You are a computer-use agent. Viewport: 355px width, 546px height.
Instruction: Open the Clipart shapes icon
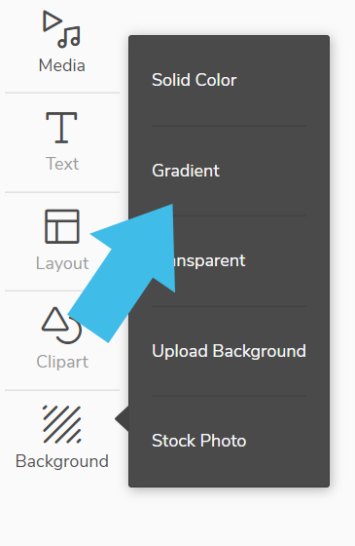click(62, 326)
